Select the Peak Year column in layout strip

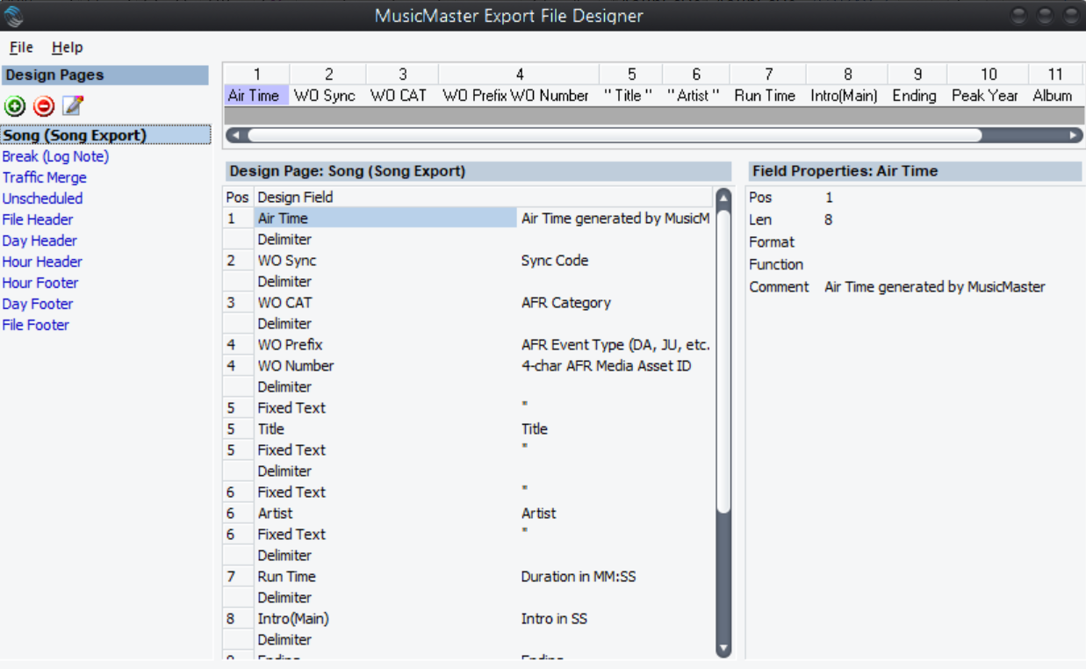(x=987, y=96)
